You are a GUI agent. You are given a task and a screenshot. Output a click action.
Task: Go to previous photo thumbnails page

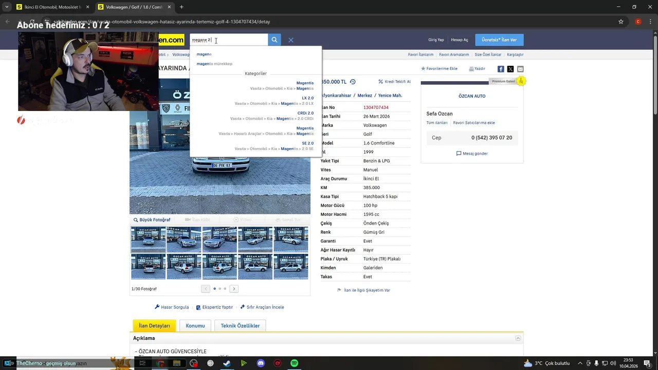206,289
